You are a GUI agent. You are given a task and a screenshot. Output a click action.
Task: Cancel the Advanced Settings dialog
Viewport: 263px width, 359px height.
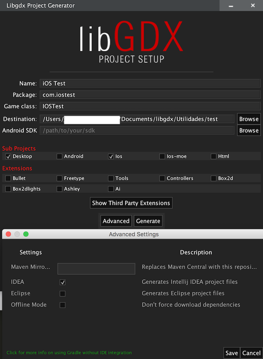251,353
